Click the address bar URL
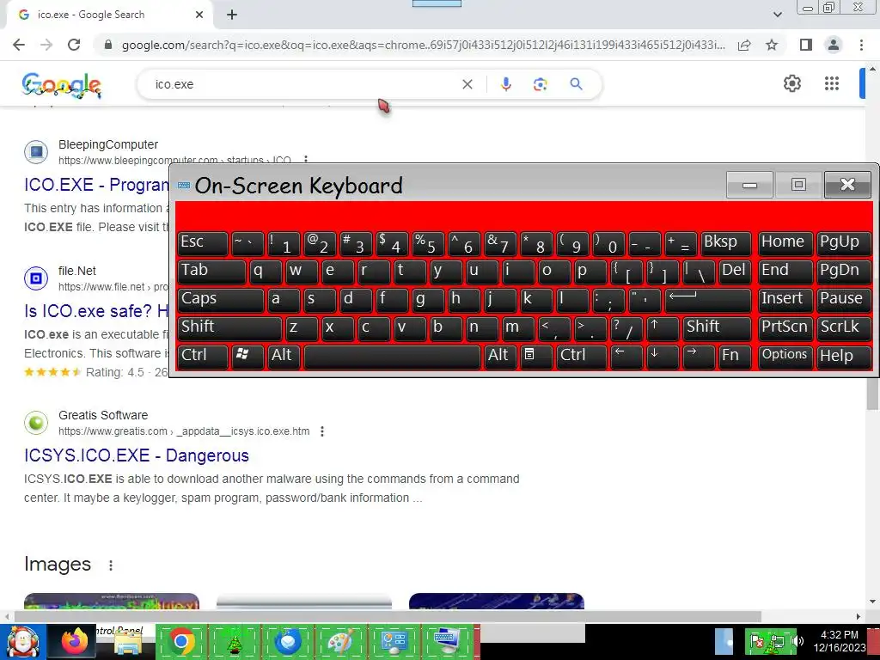880x660 pixels. [423, 45]
